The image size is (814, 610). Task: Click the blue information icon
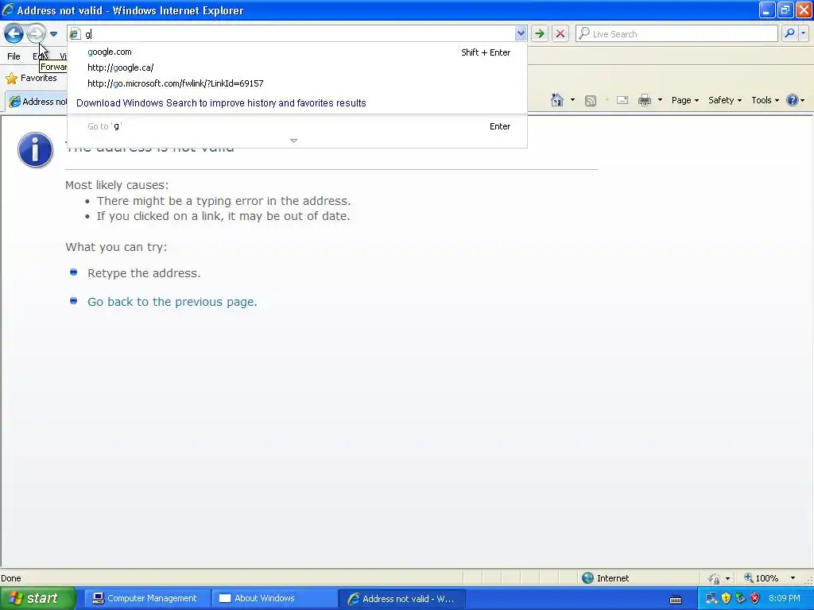pos(35,150)
